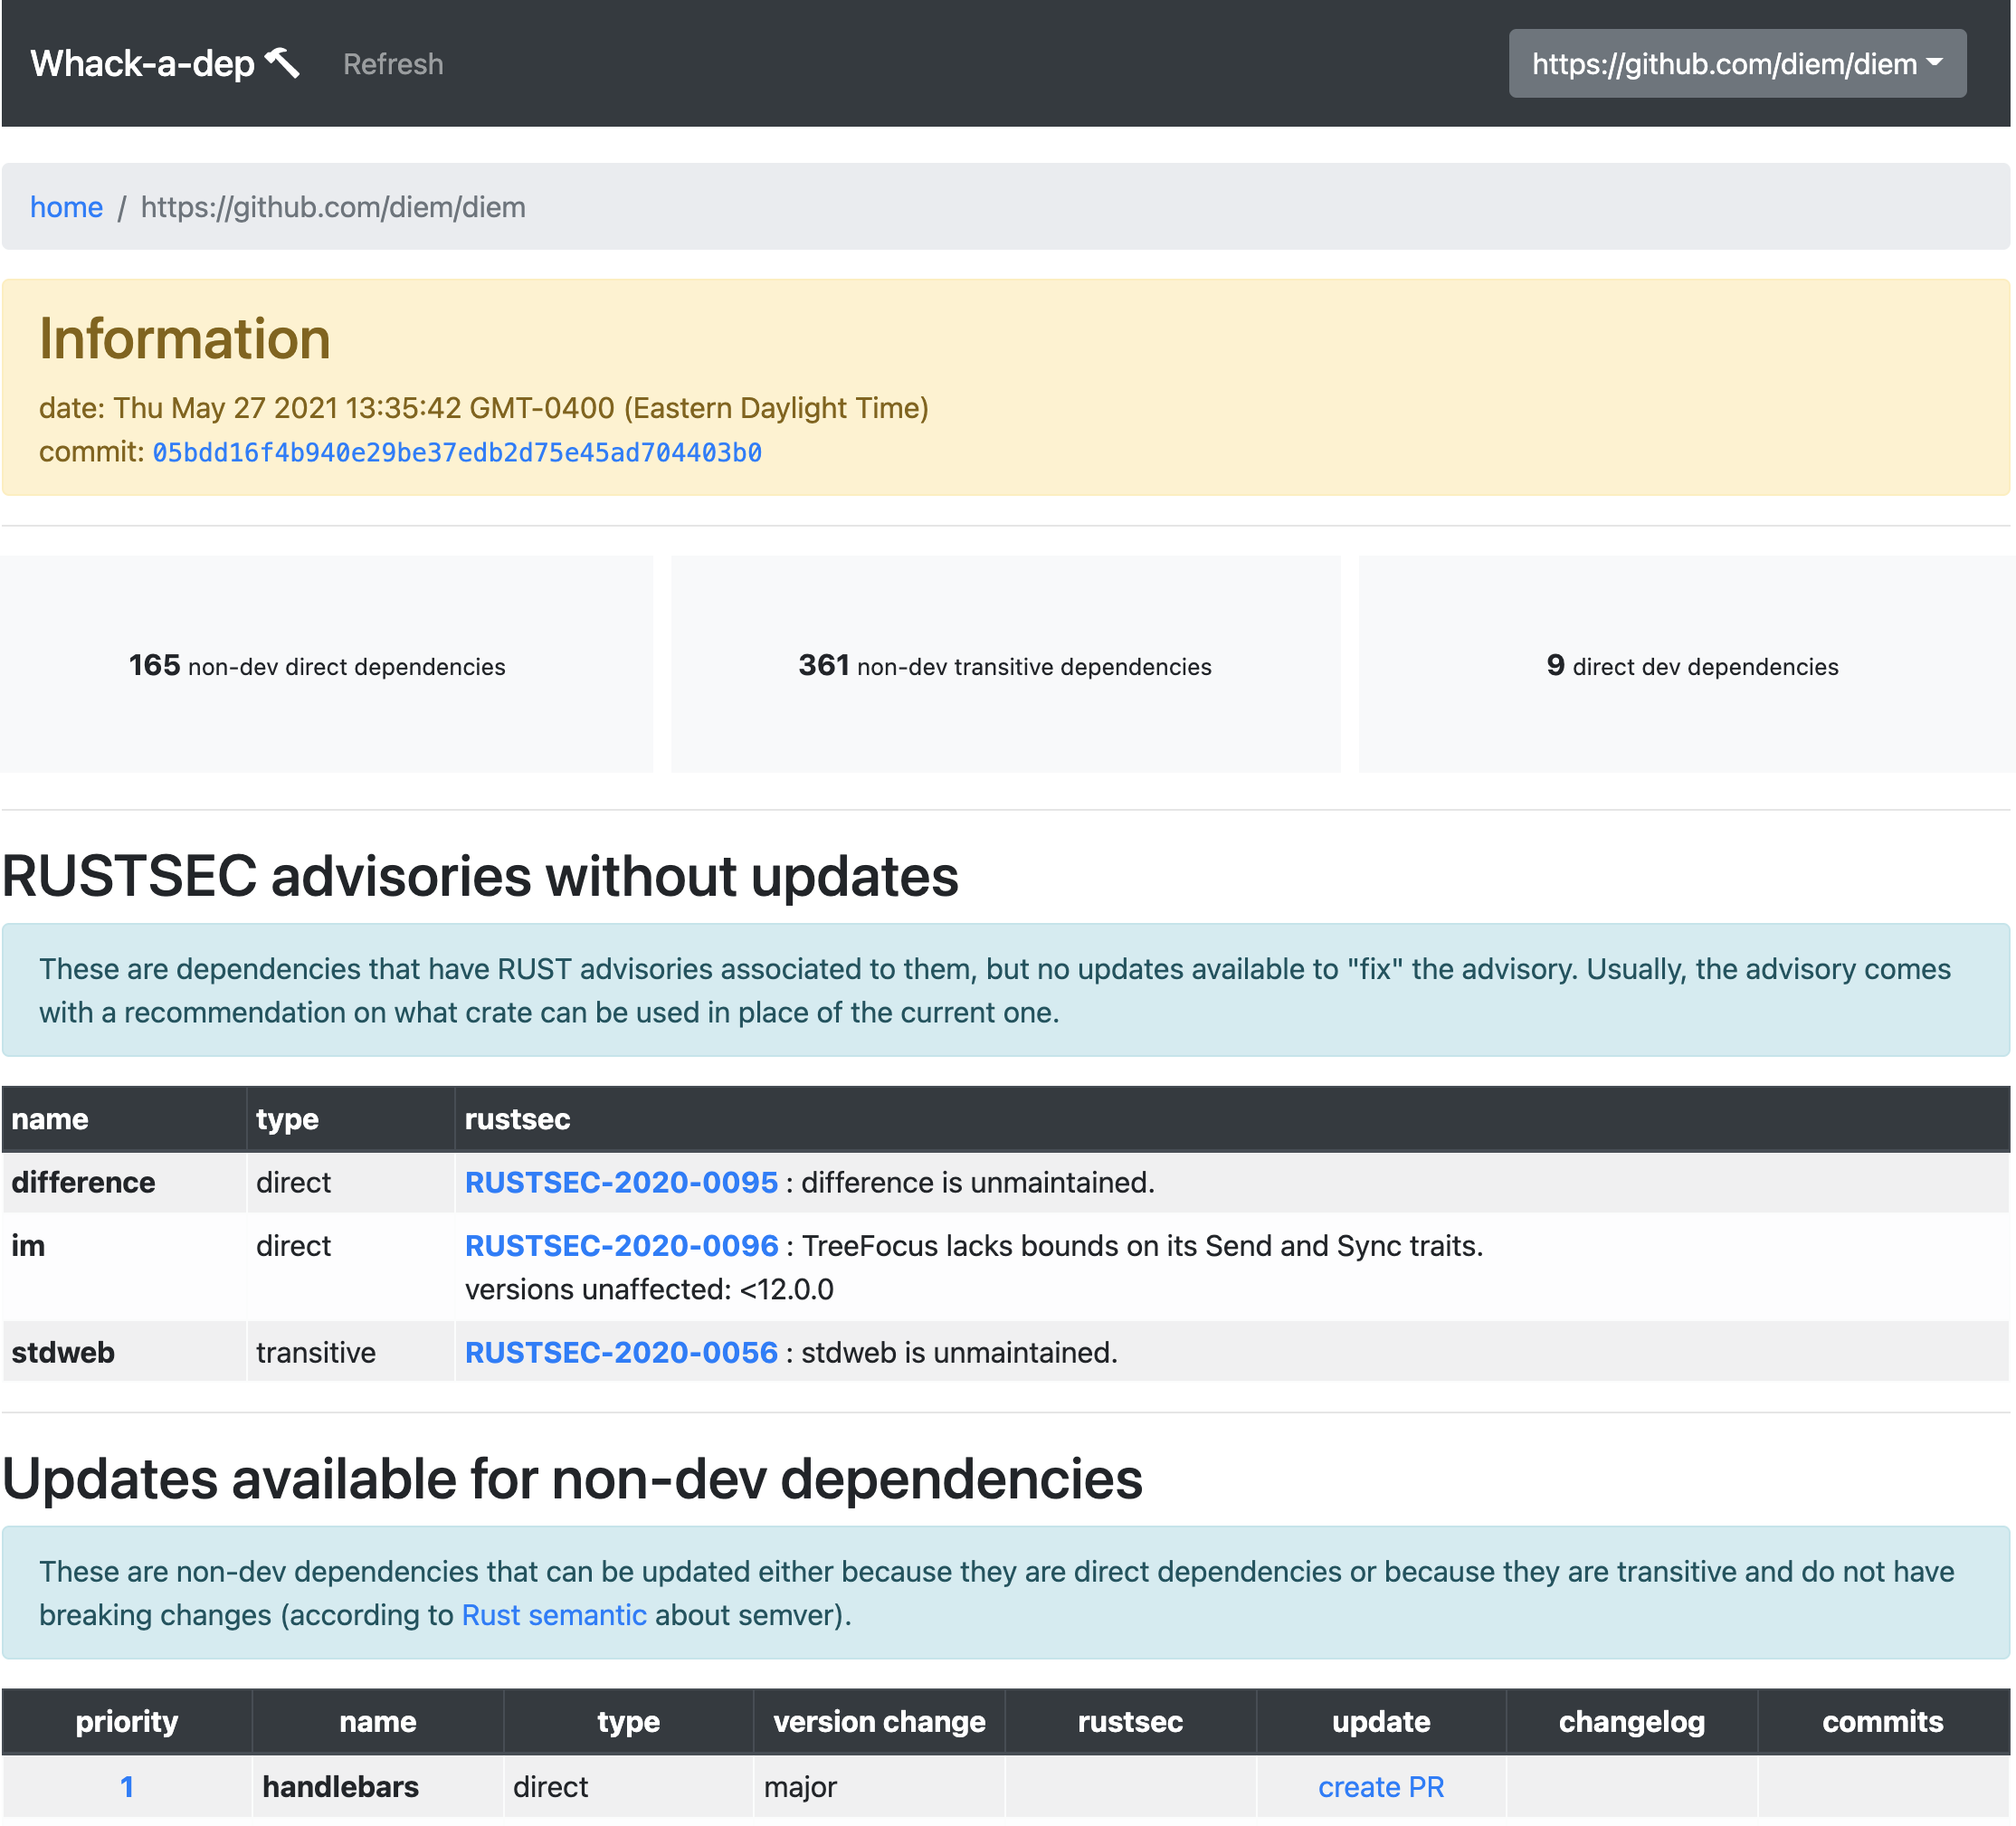
Task: Follow the Rust semantic link
Action: (554, 1615)
